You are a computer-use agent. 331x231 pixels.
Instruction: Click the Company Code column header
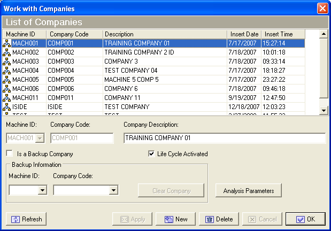click(74, 34)
